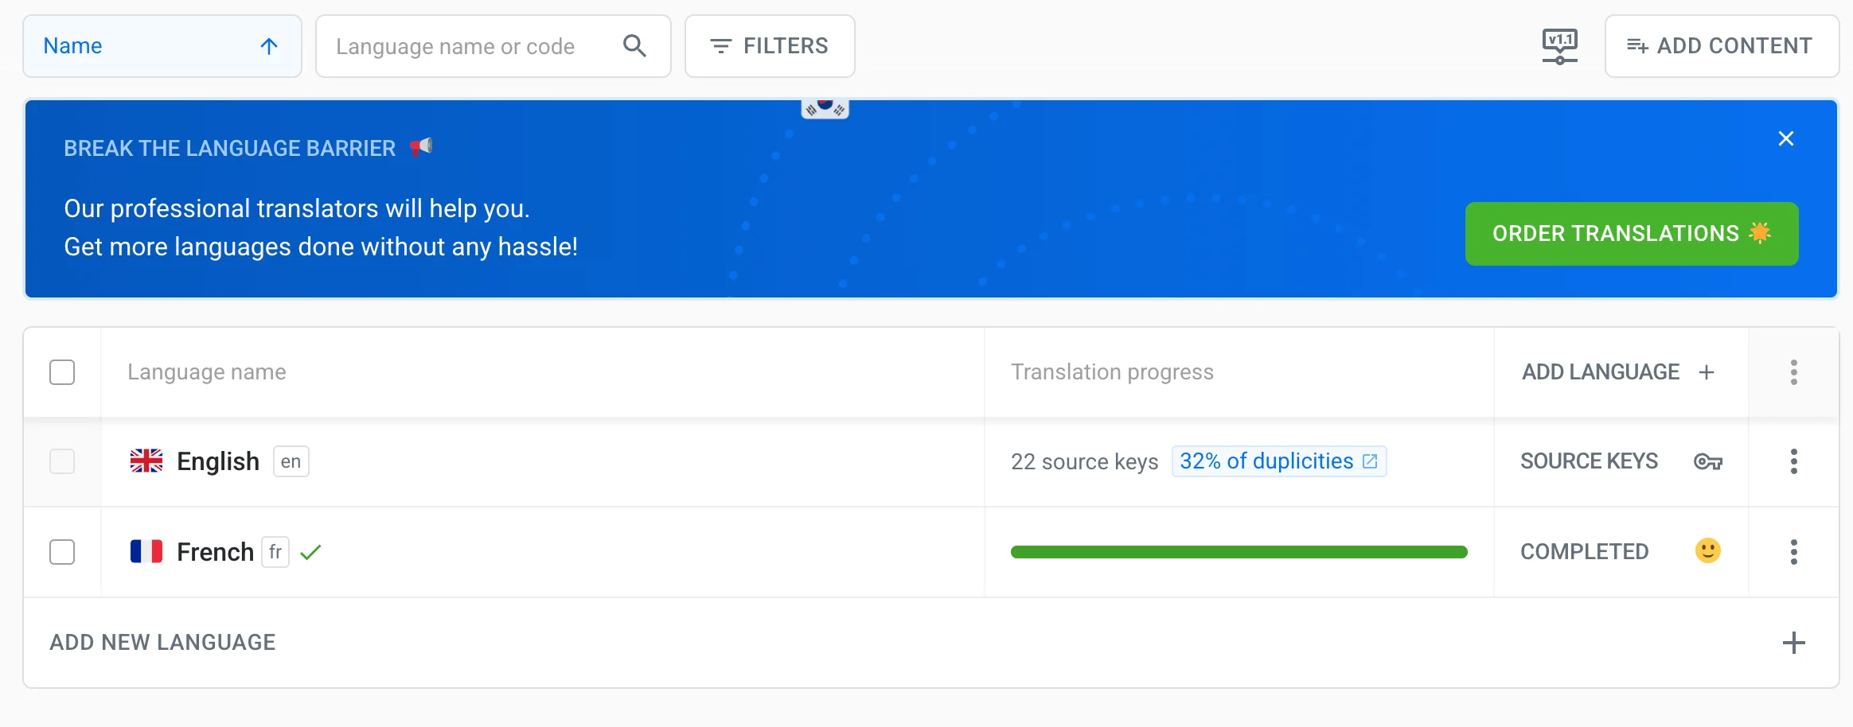
Task: Click the version history icon
Action: (1559, 46)
